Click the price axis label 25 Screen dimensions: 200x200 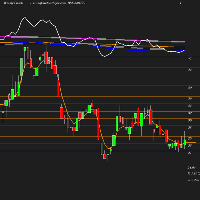(190, 138)
